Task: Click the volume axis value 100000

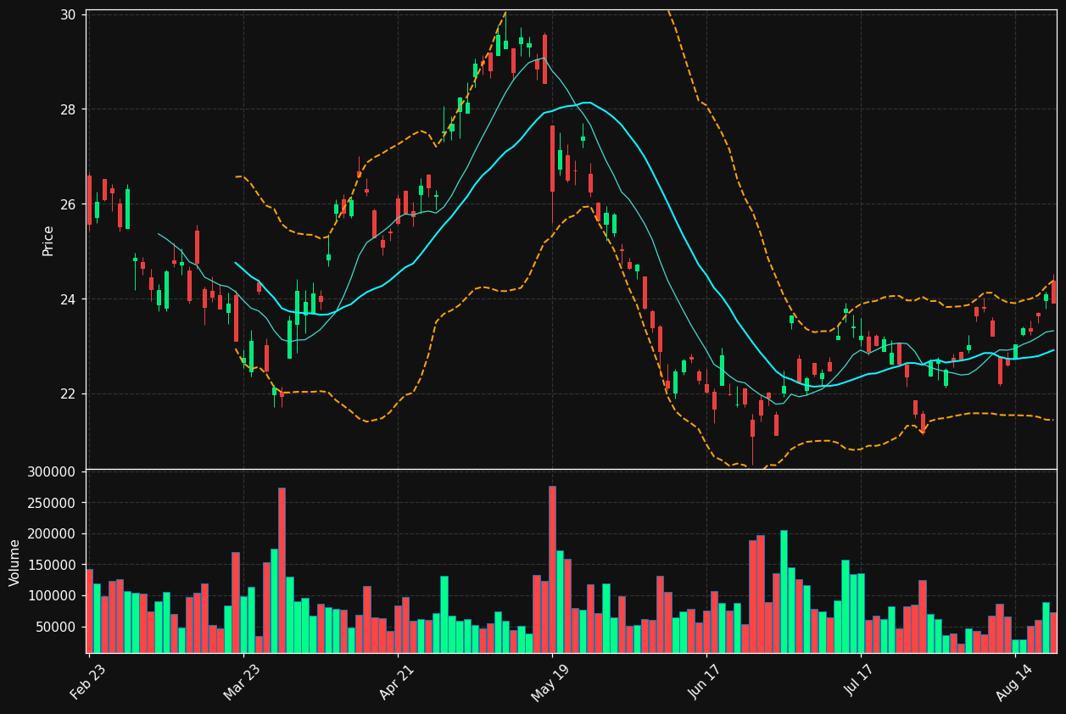Action: [x=53, y=596]
